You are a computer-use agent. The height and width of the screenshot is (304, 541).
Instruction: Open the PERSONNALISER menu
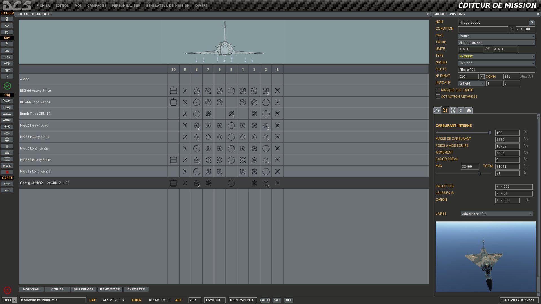(x=126, y=6)
